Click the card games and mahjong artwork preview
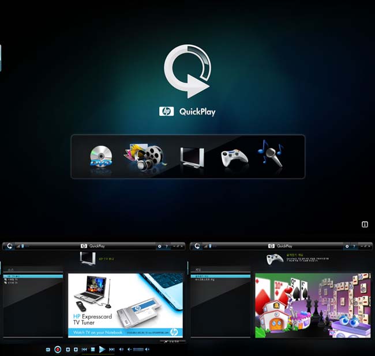Image resolution: width=375 pixels, height=356 pixels. tap(313, 305)
